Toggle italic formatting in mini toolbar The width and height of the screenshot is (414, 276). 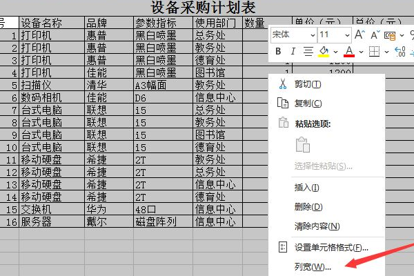[293, 52]
